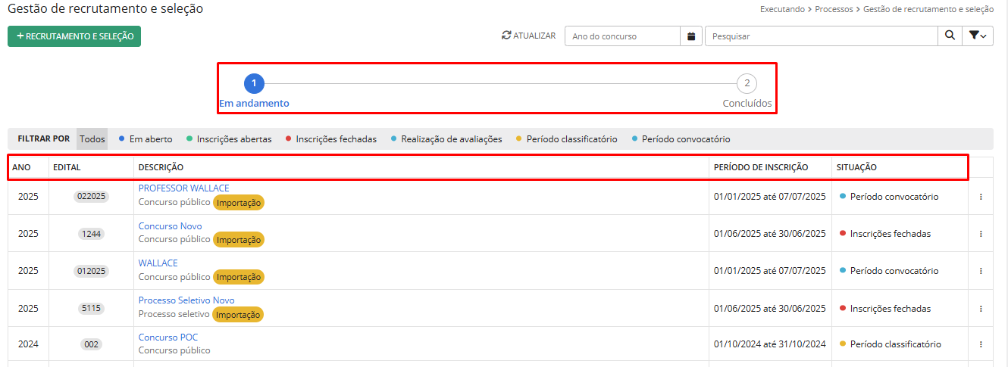Screen dimensions: 1008x367
Task: Filter by Inscrições abertas status
Action: [233, 139]
